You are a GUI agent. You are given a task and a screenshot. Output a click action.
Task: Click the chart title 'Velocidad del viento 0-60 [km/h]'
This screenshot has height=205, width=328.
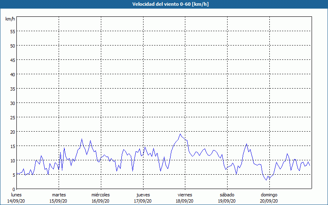click(x=171, y=4)
